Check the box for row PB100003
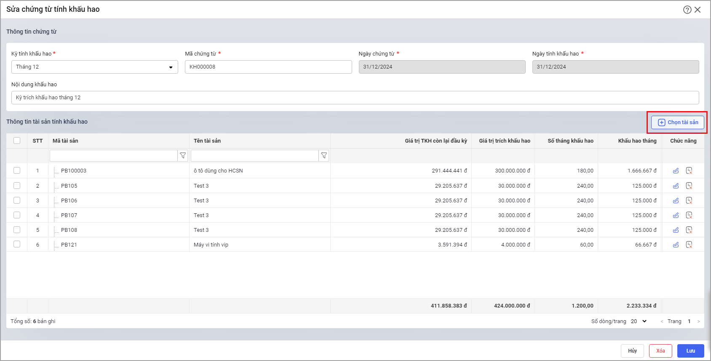The height and width of the screenshot is (361, 711). click(x=17, y=170)
